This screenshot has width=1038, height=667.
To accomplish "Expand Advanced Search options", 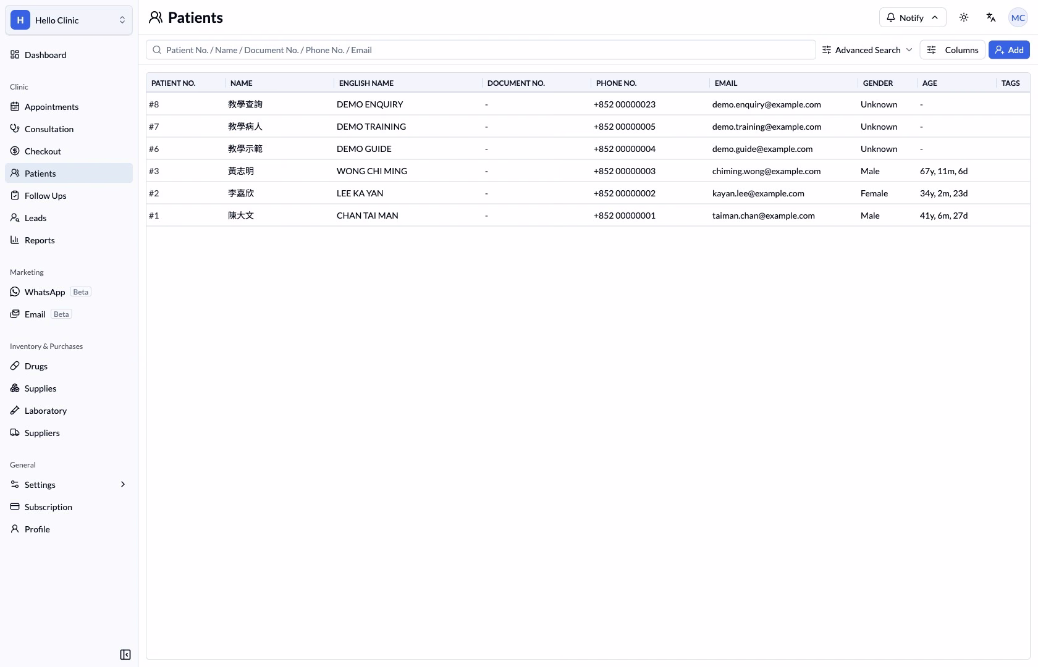I will [x=867, y=50].
